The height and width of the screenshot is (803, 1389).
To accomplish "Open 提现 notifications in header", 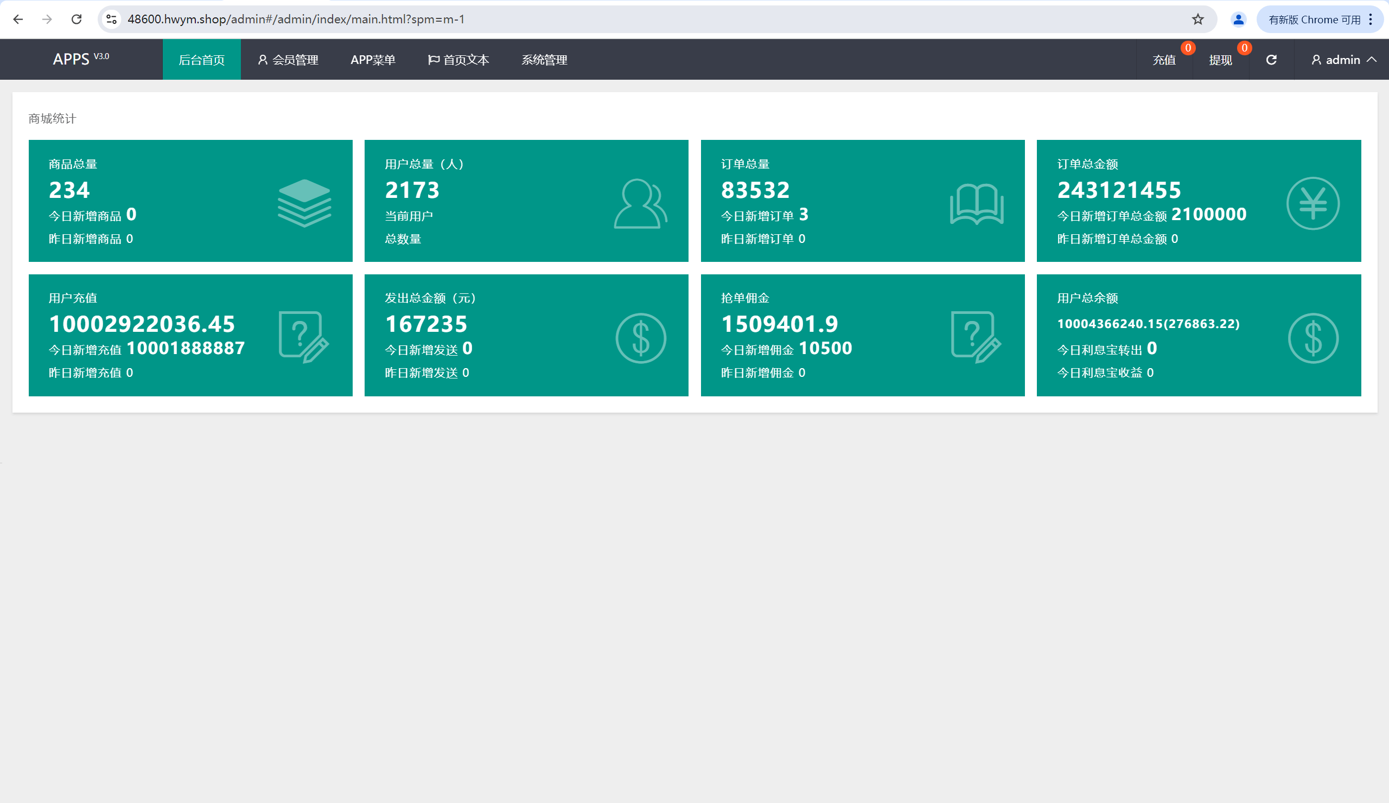I will (x=1220, y=60).
